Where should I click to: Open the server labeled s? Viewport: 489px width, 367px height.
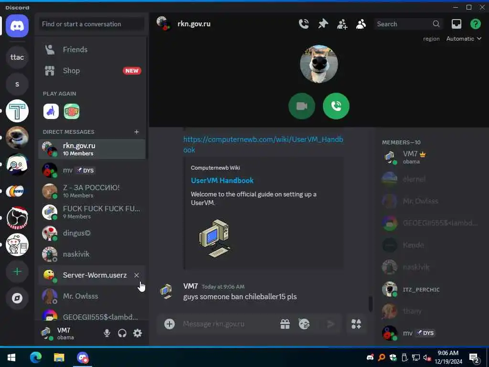click(x=17, y=84)
